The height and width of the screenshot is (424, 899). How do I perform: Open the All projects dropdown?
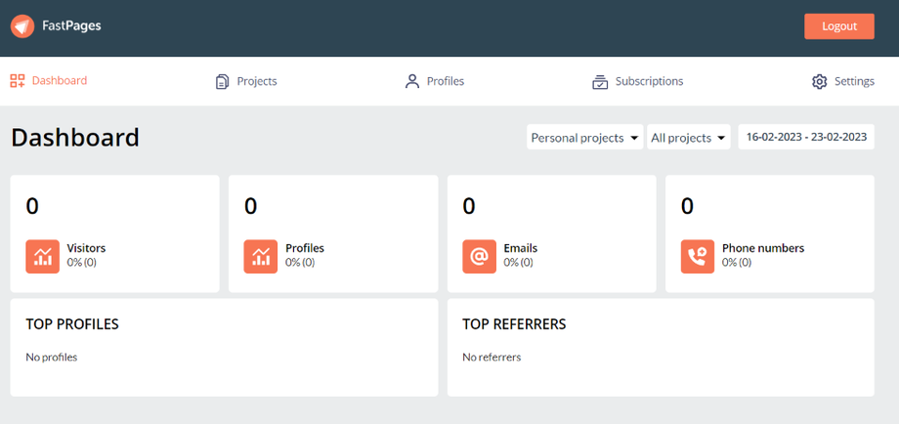tap(689, 138)
